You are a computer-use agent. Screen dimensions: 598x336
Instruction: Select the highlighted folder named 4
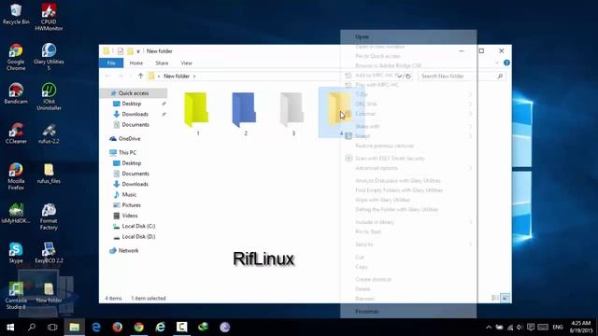click(x=340, y=112)
